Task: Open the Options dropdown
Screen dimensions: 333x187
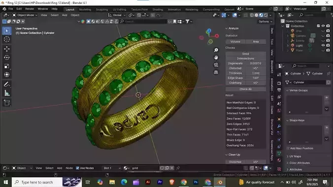Action: tap(265, 22)
